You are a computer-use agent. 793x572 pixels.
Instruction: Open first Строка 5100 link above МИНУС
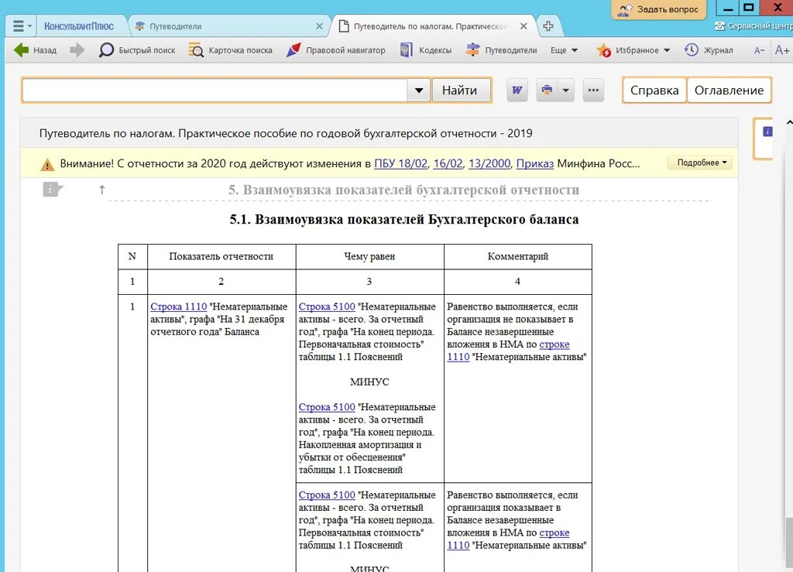tap(327, 307)
